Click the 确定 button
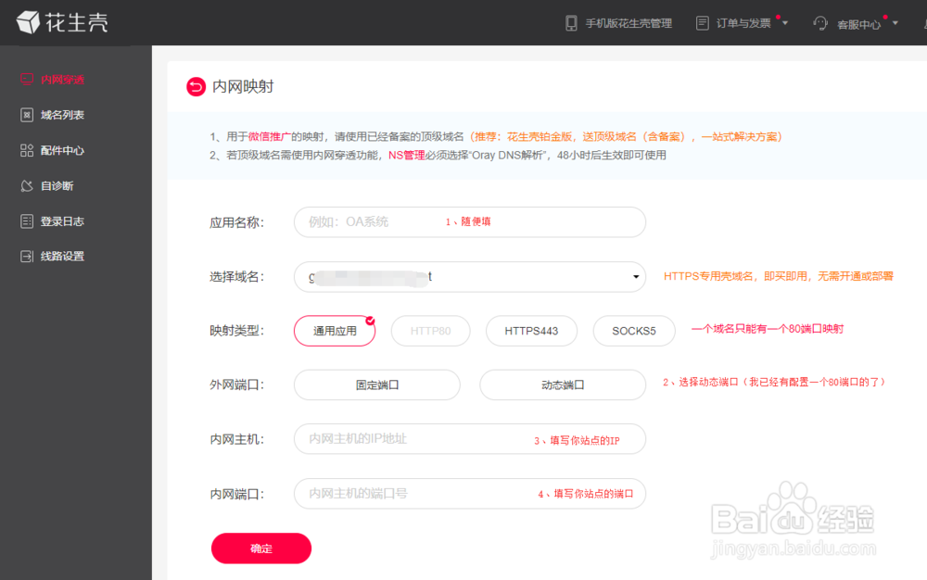This screenshot has width=927, height=580. pos(261,548)
